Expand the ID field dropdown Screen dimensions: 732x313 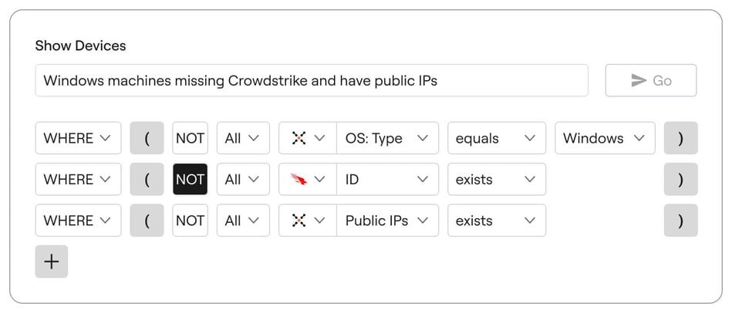coord(387,180)
